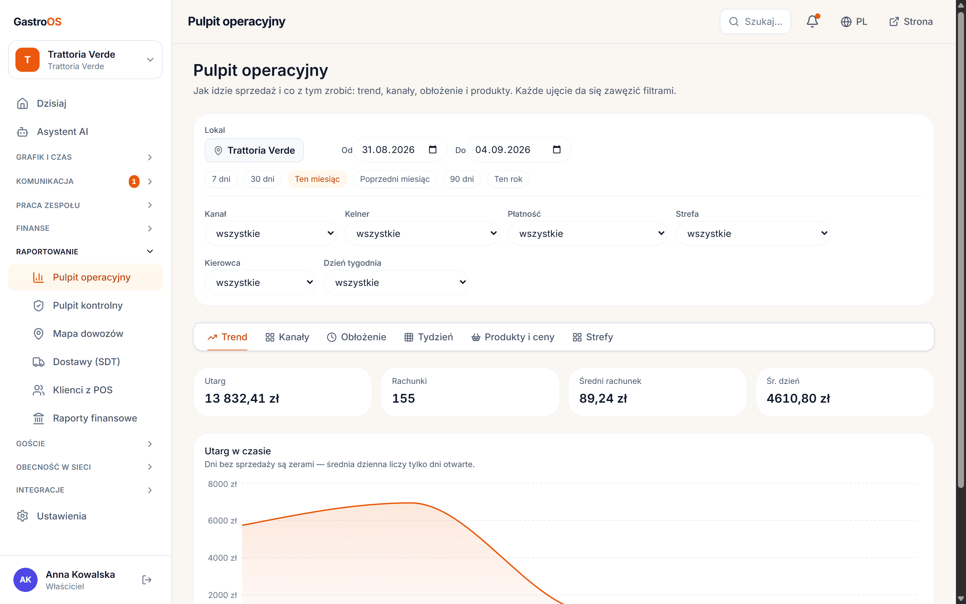Click the Trend arrow icon

coord(212,337)
